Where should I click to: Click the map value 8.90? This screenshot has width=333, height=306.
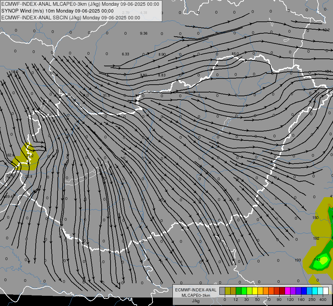162,54
